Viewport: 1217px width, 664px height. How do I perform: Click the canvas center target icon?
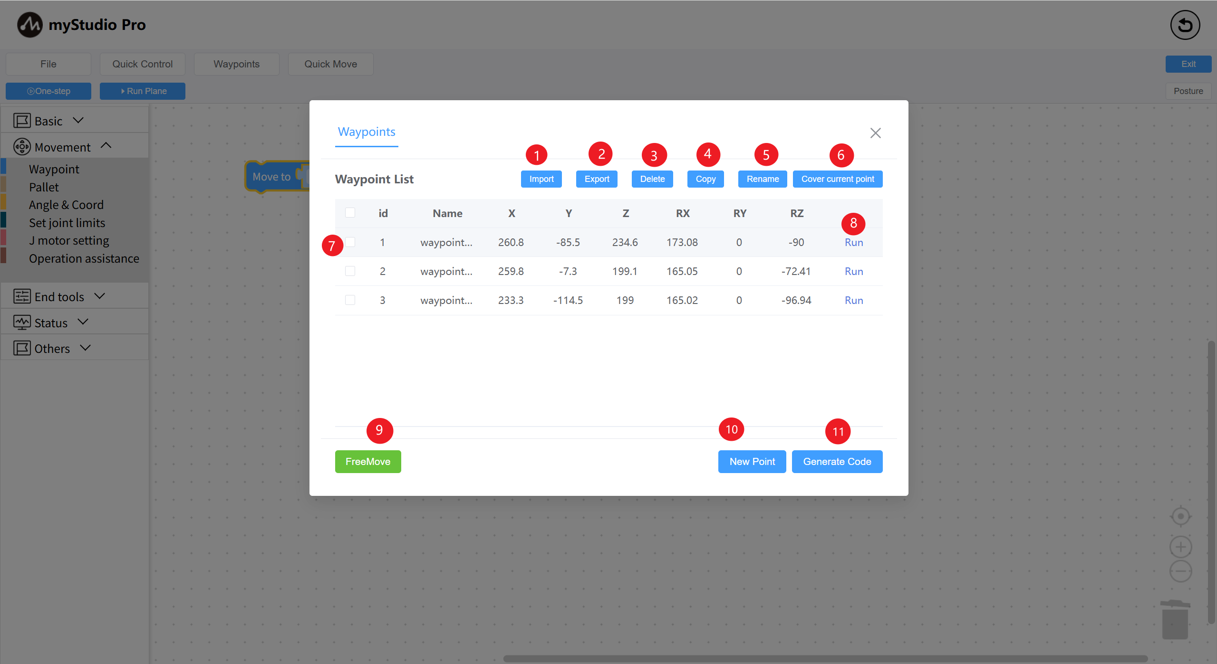pos(1180,516)
